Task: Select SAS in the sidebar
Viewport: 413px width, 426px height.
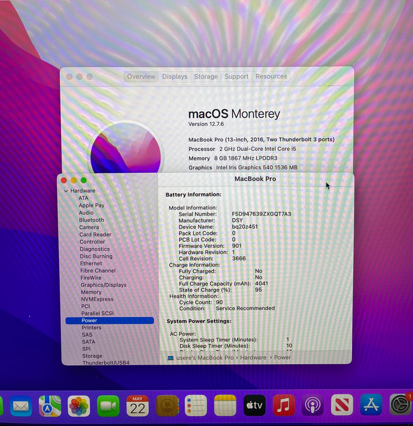Action: [x=87, y=335]
